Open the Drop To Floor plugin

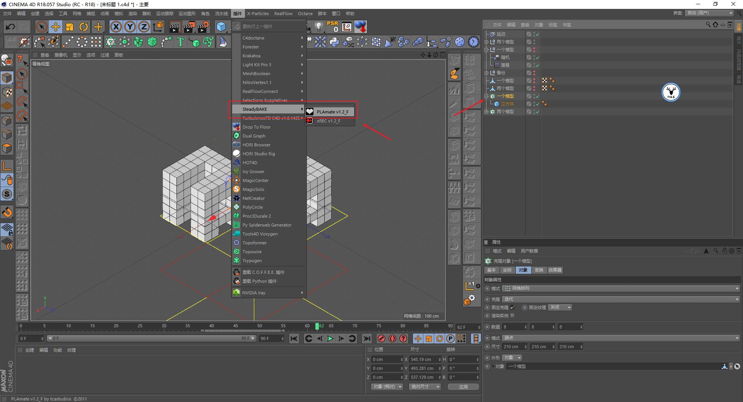[x=256, y=127]
